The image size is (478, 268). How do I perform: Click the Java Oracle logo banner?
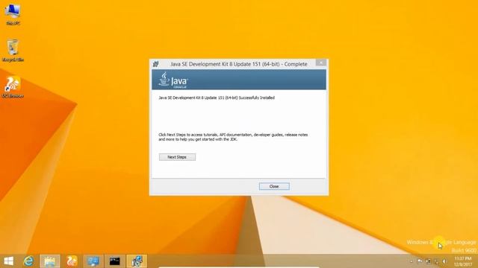coord(239,80)
